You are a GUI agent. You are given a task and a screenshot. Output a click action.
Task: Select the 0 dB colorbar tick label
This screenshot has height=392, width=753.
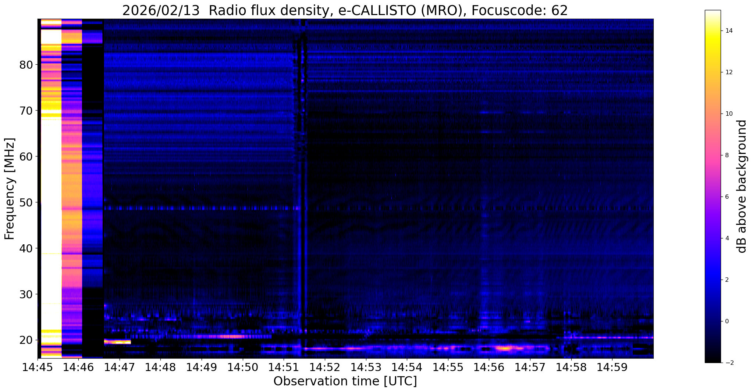tap(726, 321)
